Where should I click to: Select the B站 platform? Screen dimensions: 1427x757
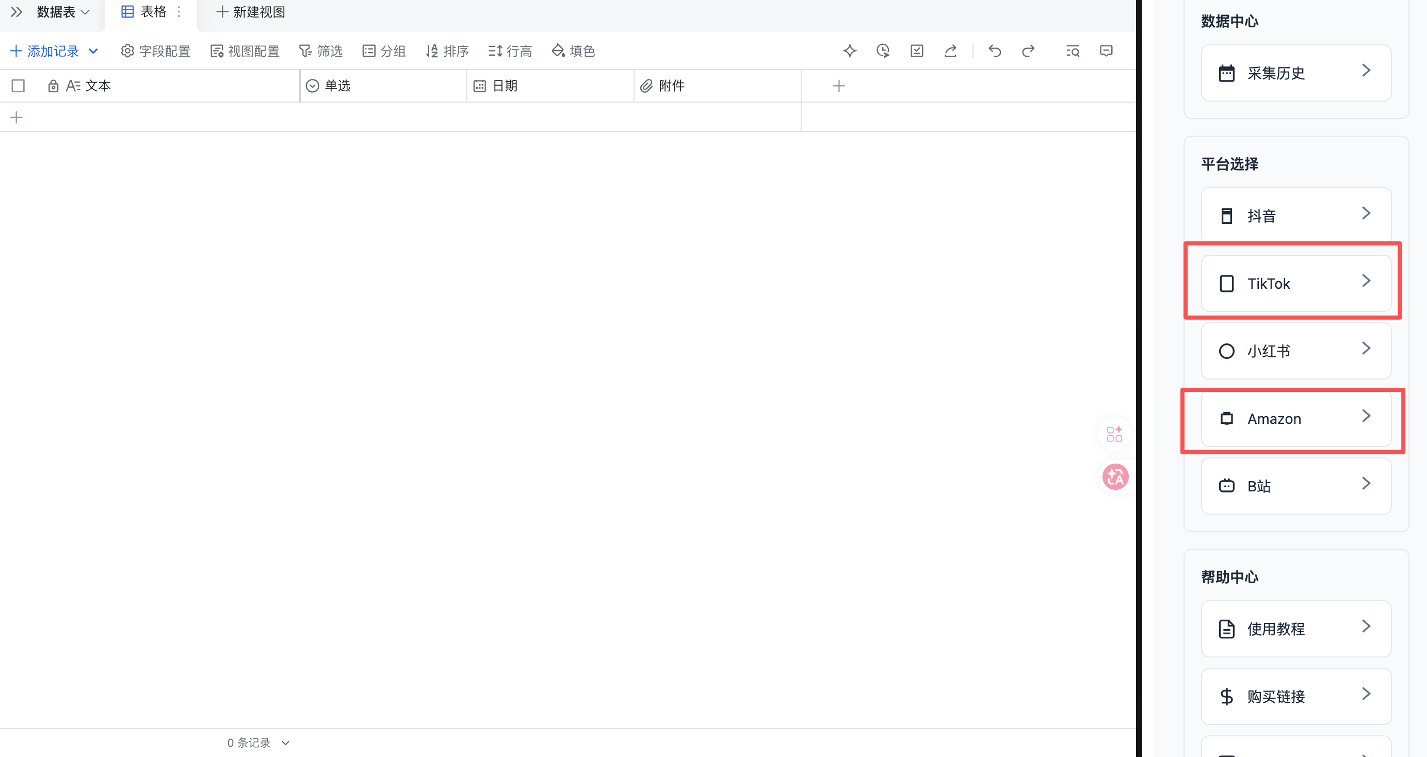tap(1296, 486)
